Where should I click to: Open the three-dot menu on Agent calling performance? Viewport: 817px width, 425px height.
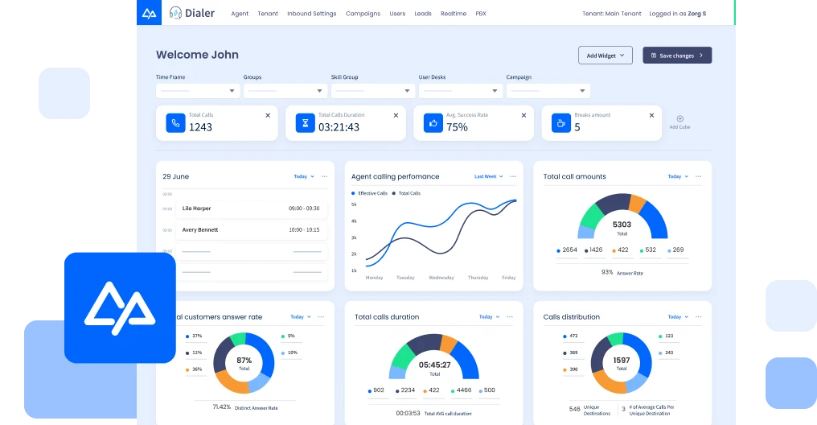(x=513, y=177)
